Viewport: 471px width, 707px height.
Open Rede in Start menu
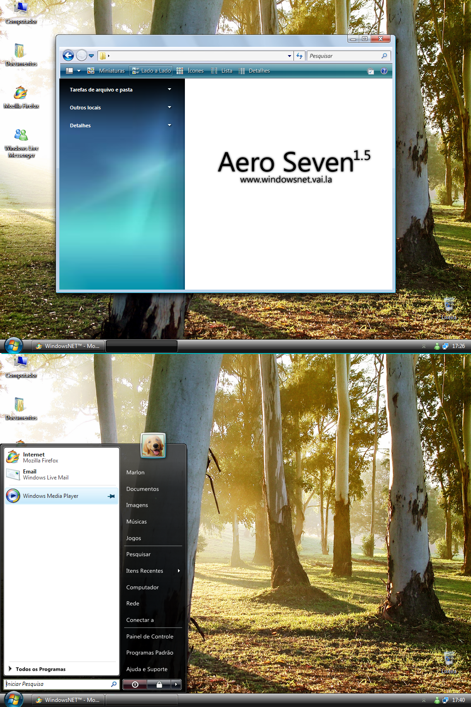tap(133, 604)
